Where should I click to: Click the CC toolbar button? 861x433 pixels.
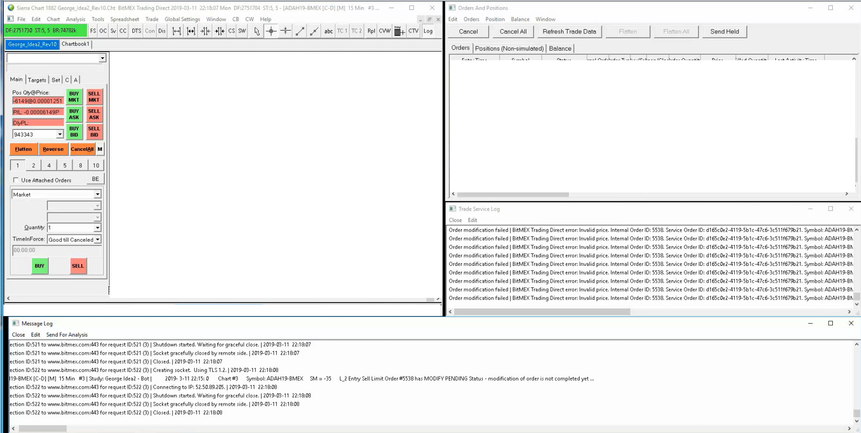123,31
